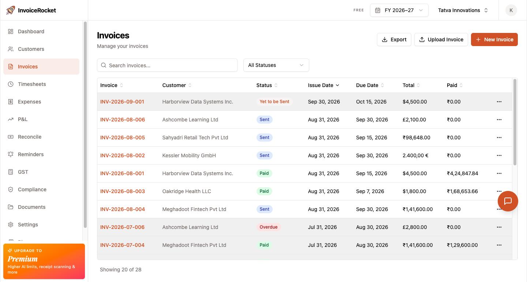Click Upload Invoice

441,40
